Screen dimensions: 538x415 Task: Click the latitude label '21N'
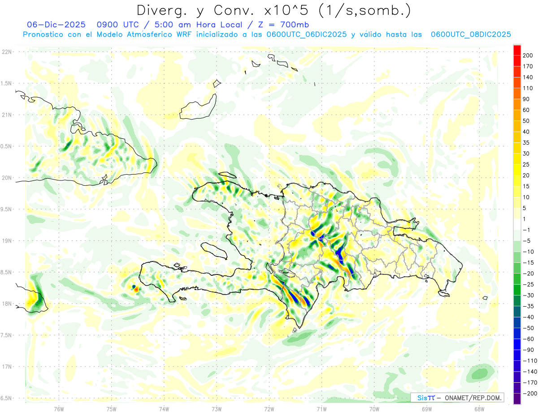[6, 115]
